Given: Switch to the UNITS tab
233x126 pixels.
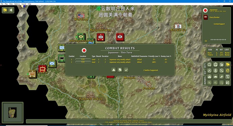Looking at the screenshot, I should pyautogui.click(x=205, y=66).
